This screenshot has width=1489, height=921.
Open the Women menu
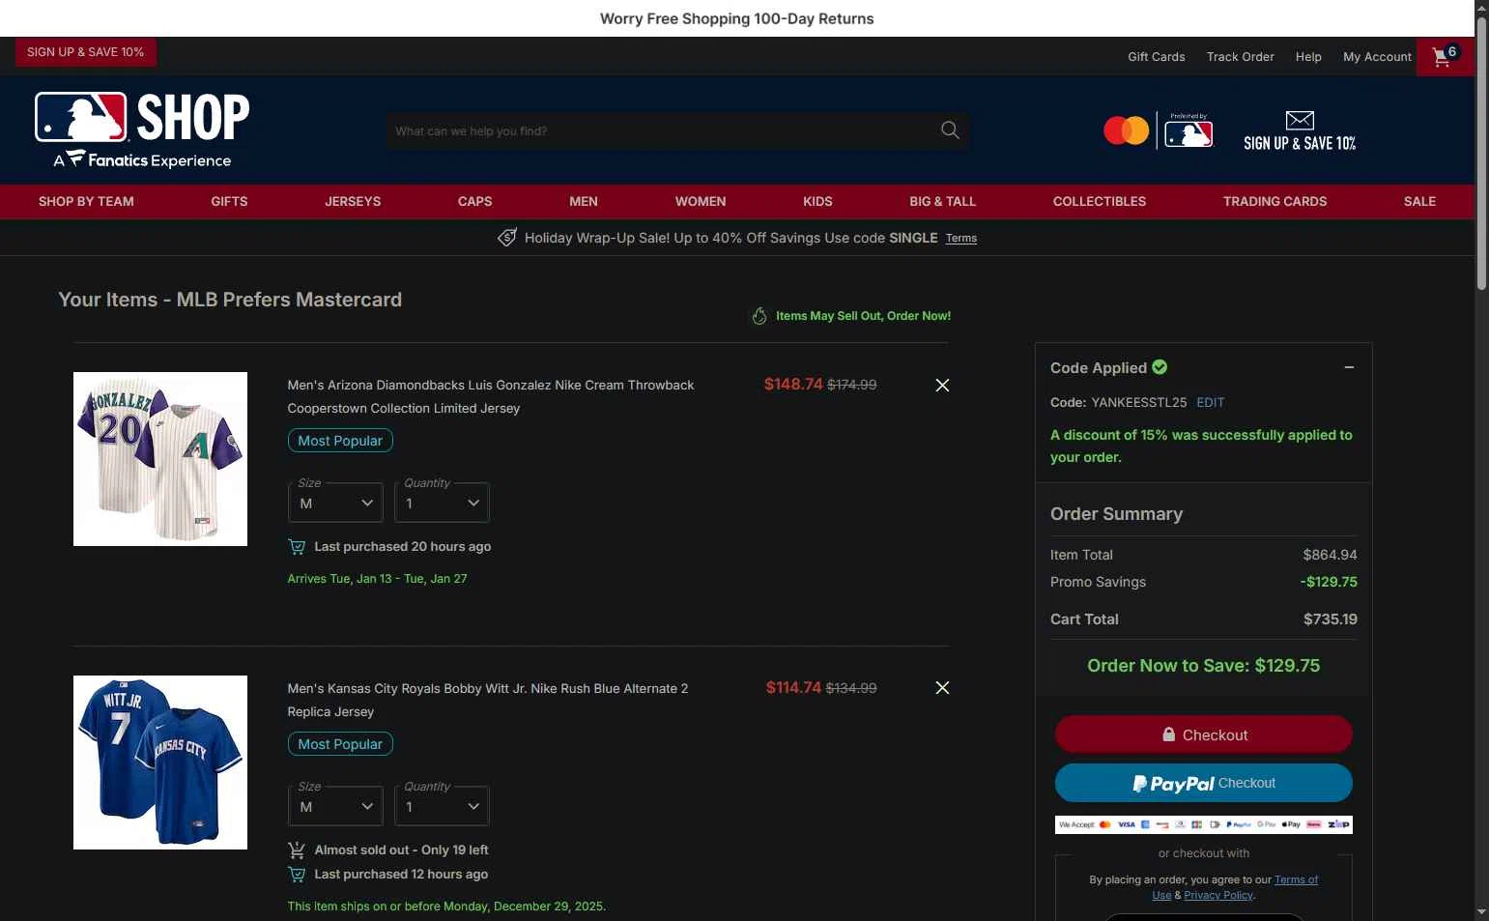(701, 201)
